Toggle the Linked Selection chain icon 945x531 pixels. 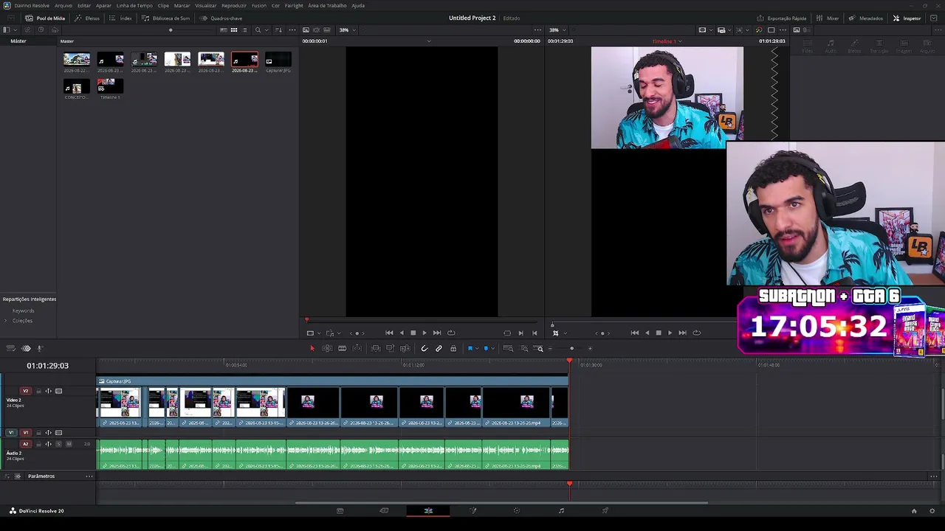coord(439,348)
